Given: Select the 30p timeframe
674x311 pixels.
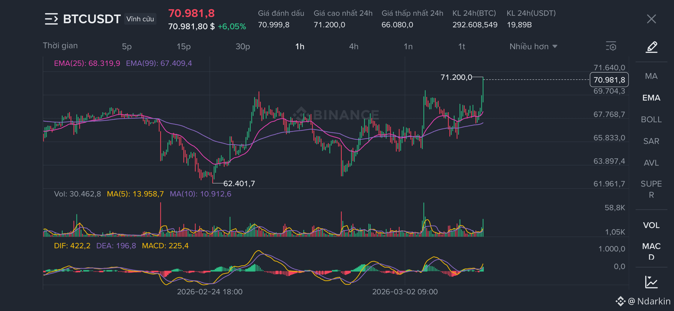Looking at the screenshot, I should [x=243, y=47].
